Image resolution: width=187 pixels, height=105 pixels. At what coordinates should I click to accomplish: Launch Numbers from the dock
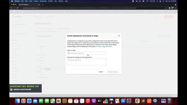click(x=105, y=101)
